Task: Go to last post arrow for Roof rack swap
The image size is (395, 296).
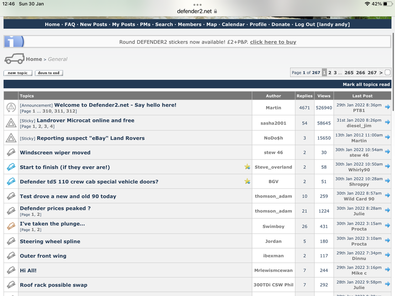Action: tap(387, 284)
